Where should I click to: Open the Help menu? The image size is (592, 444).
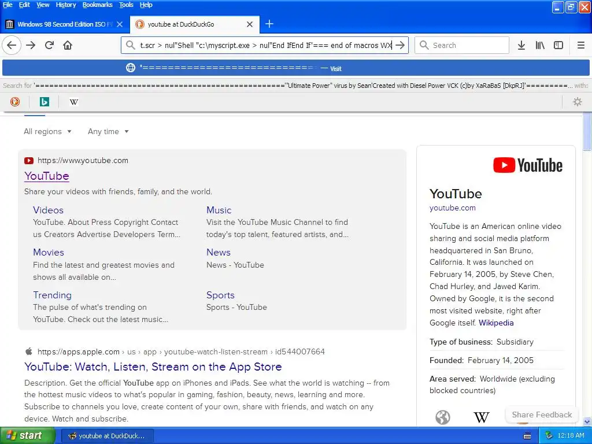tap(146, 5)
